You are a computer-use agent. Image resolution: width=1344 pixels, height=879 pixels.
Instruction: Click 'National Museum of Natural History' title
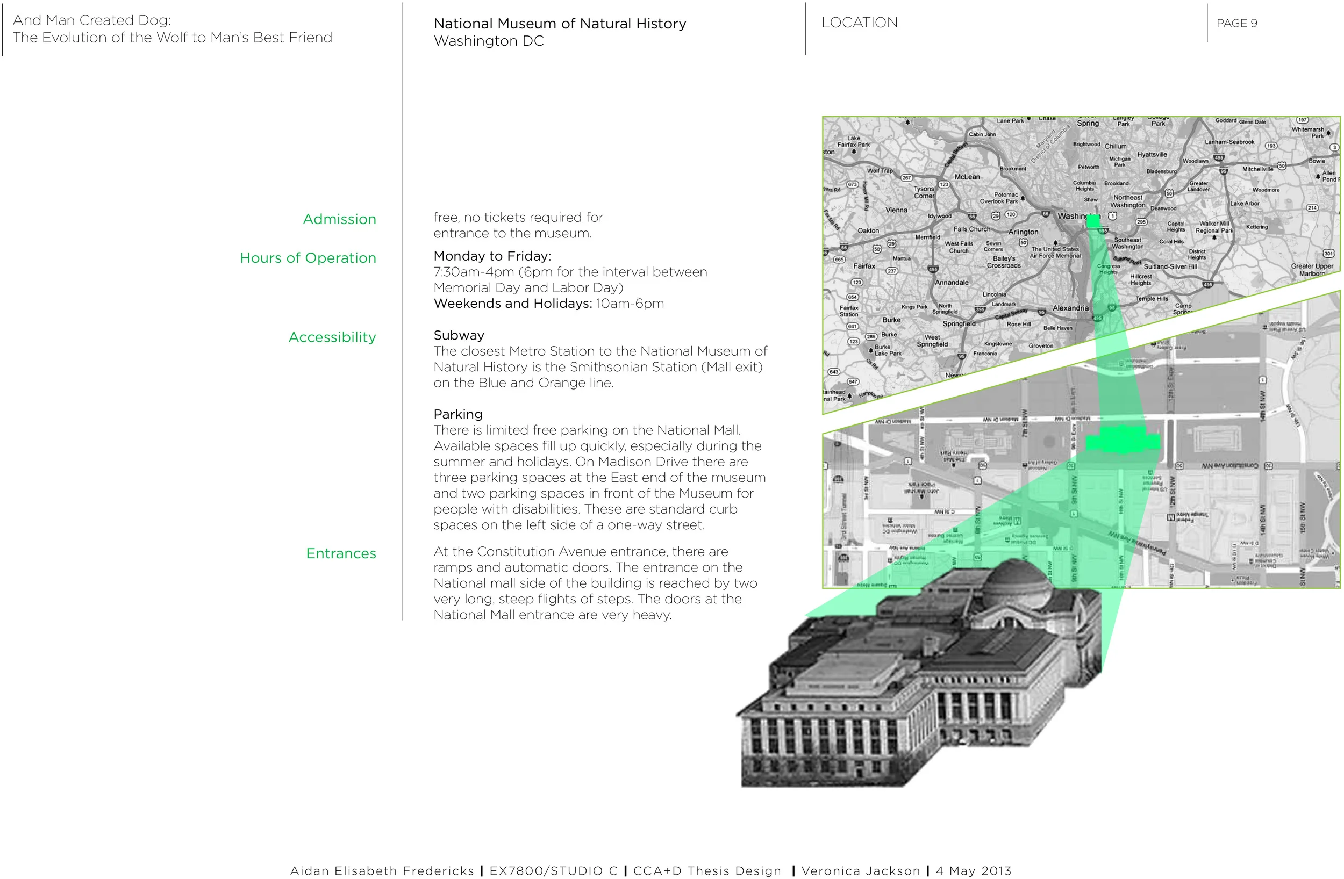pyautogui.click(x=560, y=24)
